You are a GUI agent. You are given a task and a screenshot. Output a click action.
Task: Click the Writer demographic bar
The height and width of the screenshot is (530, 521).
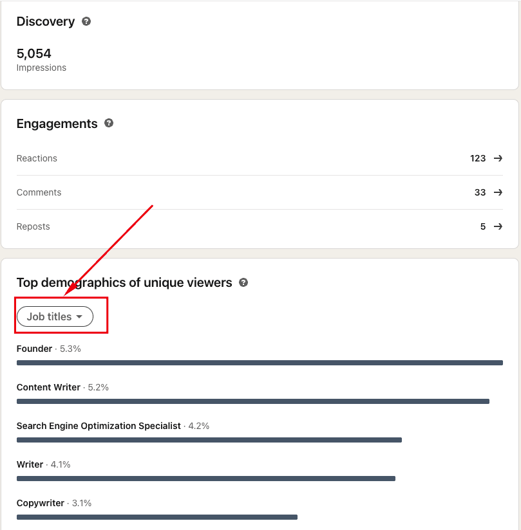coord(206,479)
